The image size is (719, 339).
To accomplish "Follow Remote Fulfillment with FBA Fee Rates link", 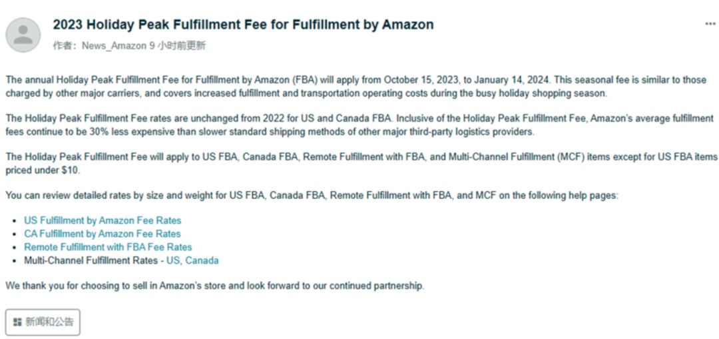I will [108, 247].
